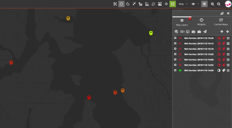Open the Map dropdown in toolbar
232x128 pixels.
click(183, 4)
